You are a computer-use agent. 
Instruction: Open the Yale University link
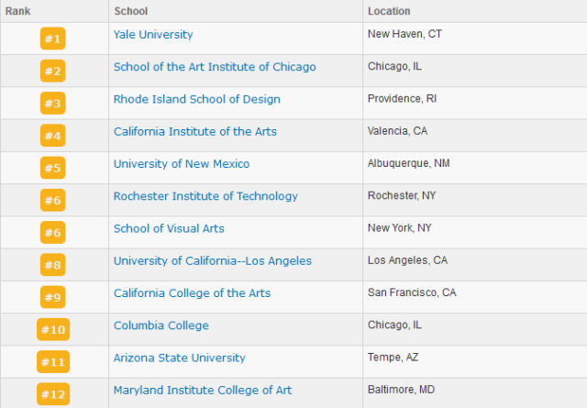coord(153,35)
